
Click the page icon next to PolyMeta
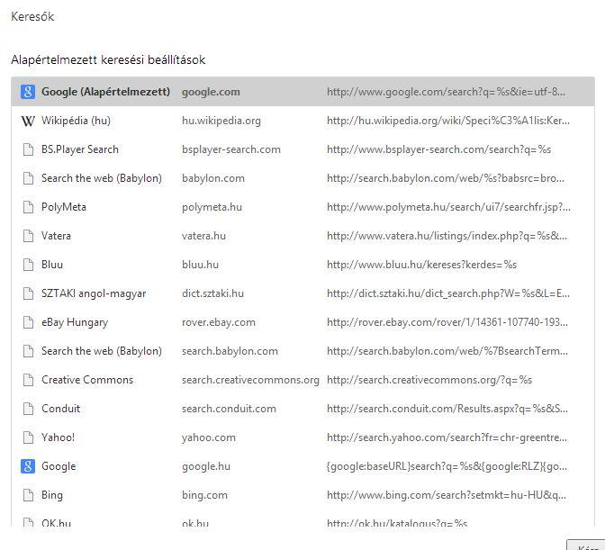(x=28, y=207)
